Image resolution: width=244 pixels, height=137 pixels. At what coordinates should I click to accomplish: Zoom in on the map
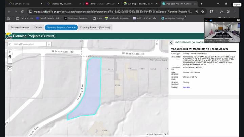point(10,52)
